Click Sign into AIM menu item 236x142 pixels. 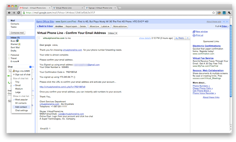22,71
